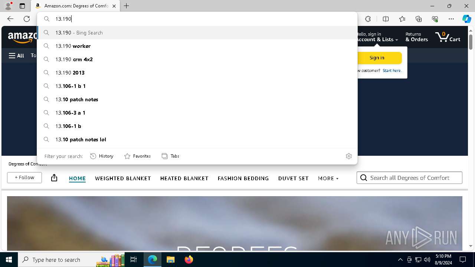This screenshot has width=475, height=267.
Task: Select suggestion '13.190 - Bing Search'
Action: (197, 33)
